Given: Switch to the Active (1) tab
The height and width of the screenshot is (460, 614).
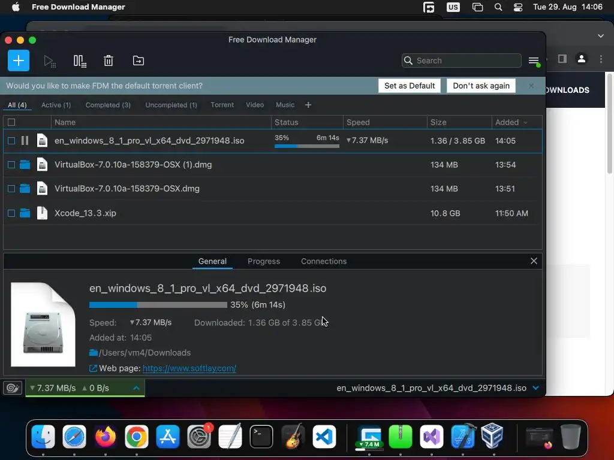Looking at the screenshot, I should tap(56, 105).
